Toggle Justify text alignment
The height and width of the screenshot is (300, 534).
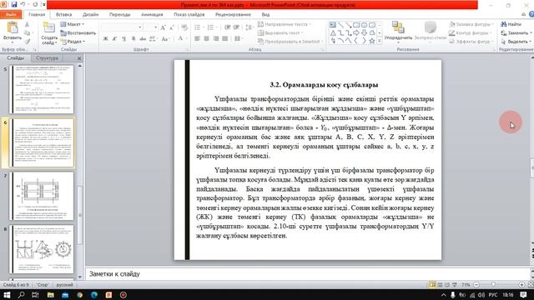coord(224,39)
